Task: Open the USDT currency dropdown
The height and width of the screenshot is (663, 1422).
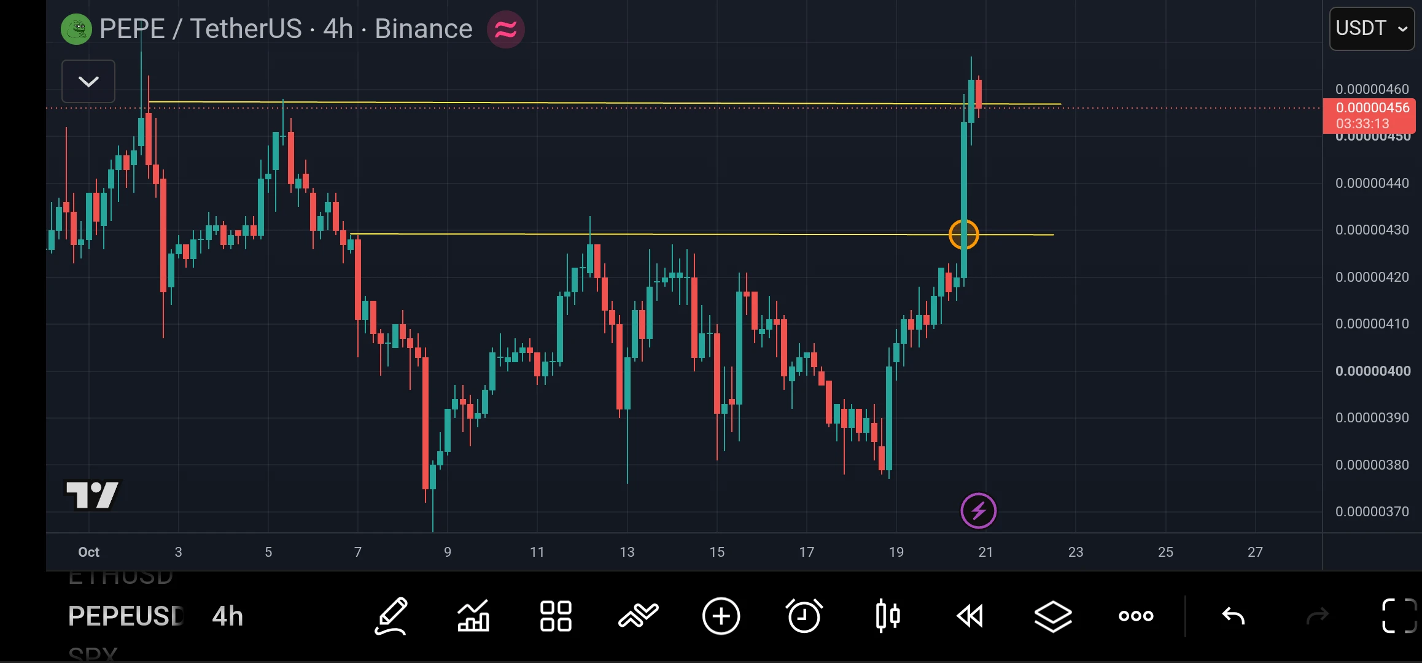Action: click(x=1372, y=29)
